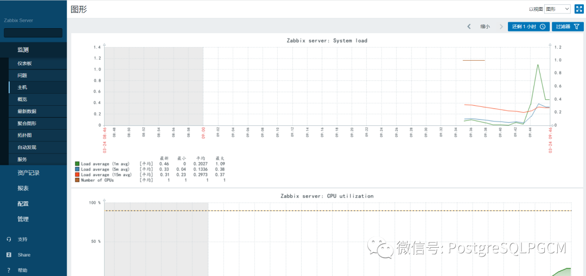The image size is (586, 276).
Task: Click the help question mark icon
Action: [x=9, y=270]
